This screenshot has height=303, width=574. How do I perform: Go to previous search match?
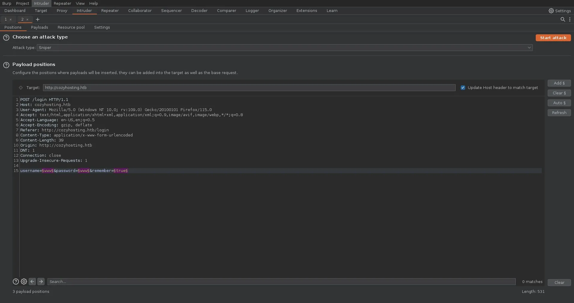tap(32, 282)
